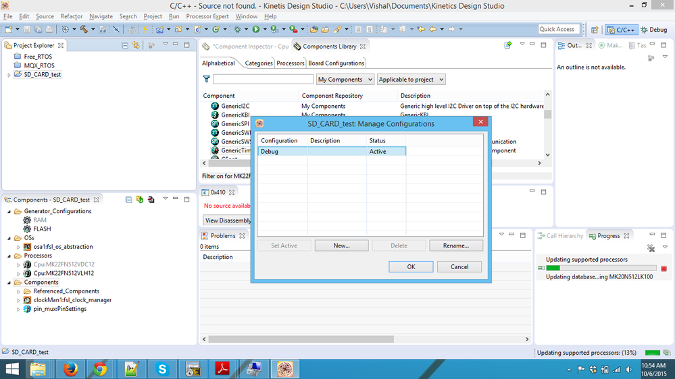Click the filter funnel icon in Components Library
The image size is (675, 379).
(207, 79)
